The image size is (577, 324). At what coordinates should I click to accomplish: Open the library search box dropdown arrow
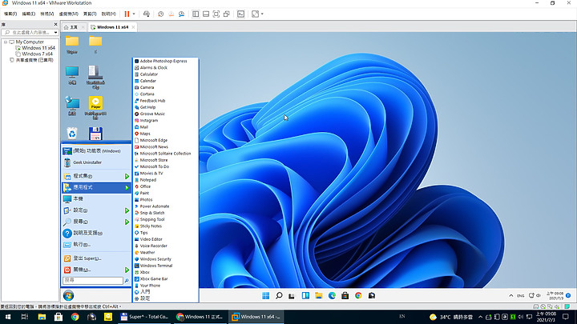click(x=55, y=33)
